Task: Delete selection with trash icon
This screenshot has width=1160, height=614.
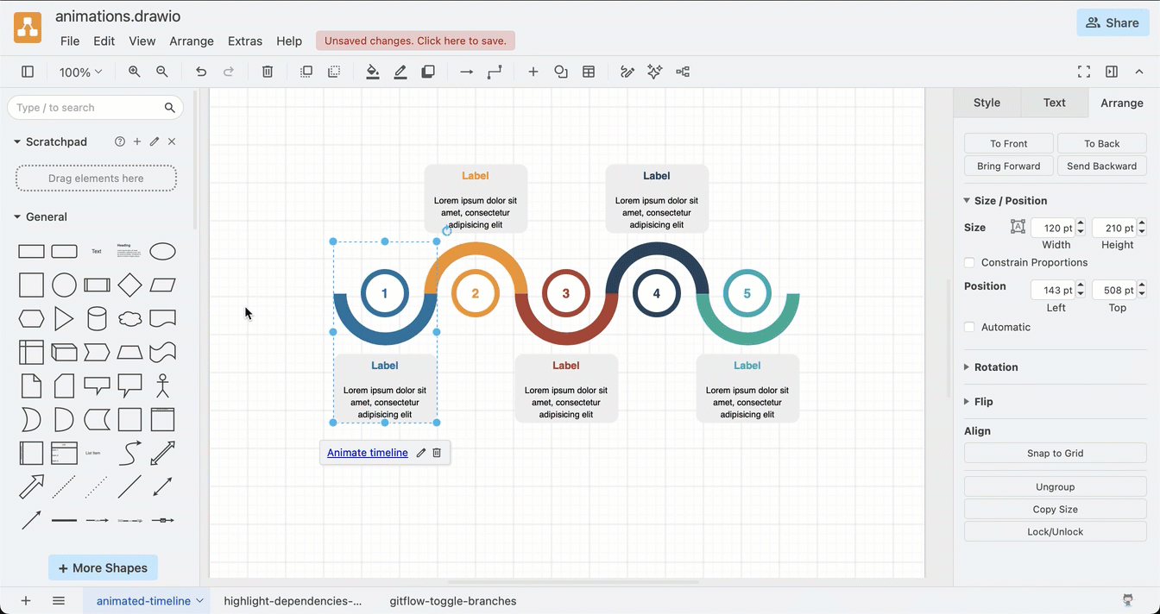Action: (268, 72)
